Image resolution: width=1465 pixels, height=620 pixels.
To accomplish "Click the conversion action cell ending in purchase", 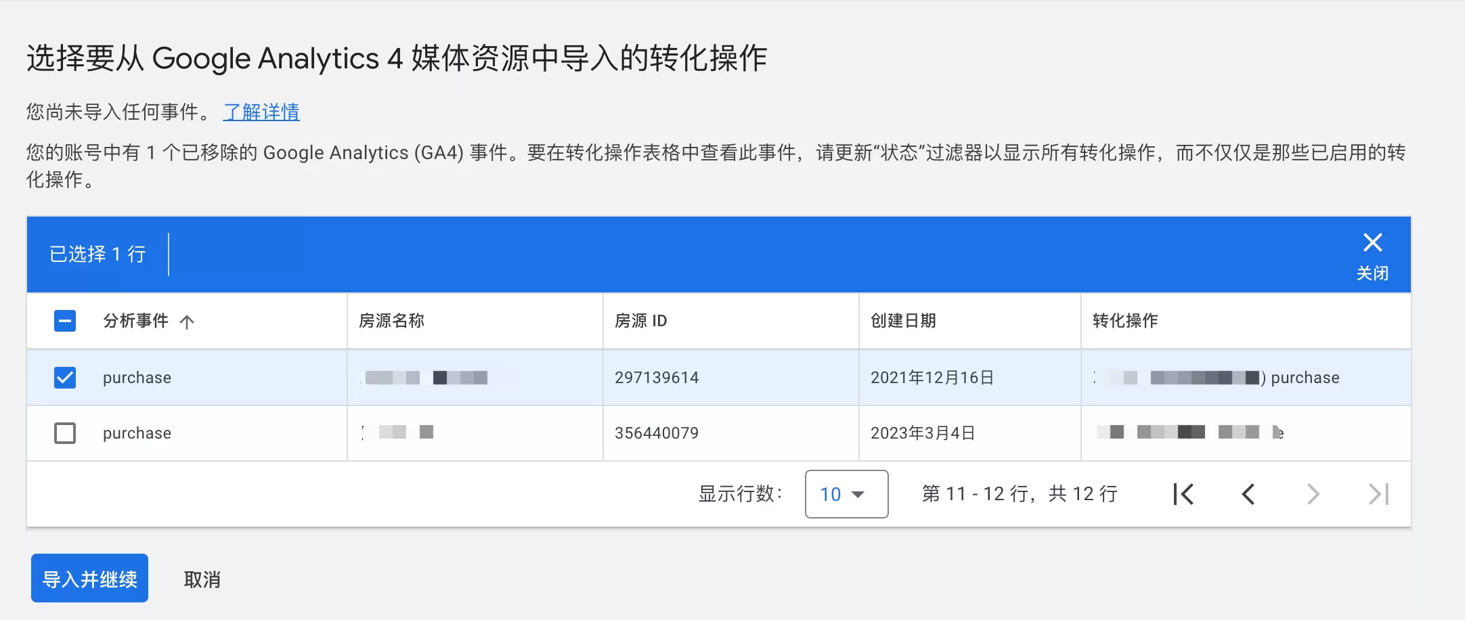I will pos(1216,378).
